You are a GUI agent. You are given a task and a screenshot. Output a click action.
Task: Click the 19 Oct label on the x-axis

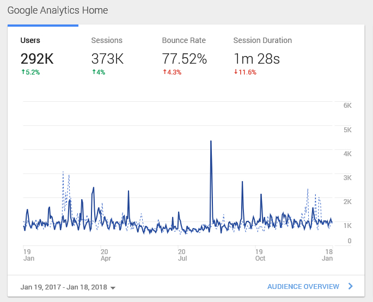pyautogui.click(x=260, y=255)
